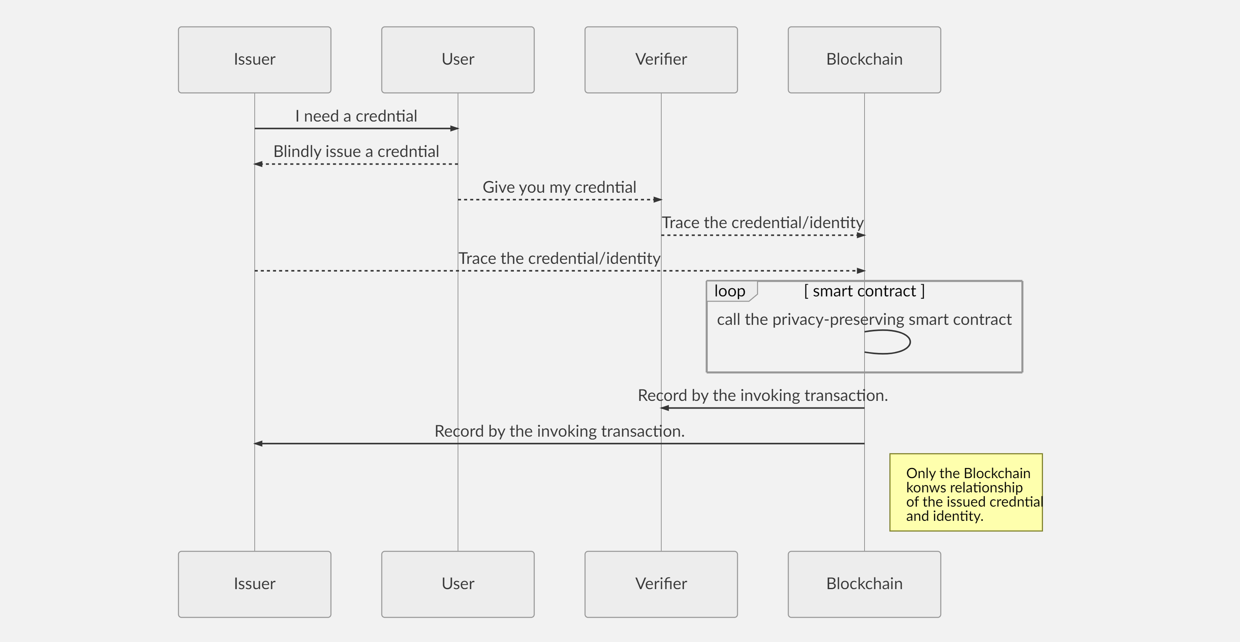
Task: Select the yellow "Only the Blockchain" note
Action: (x=966, y=492)
